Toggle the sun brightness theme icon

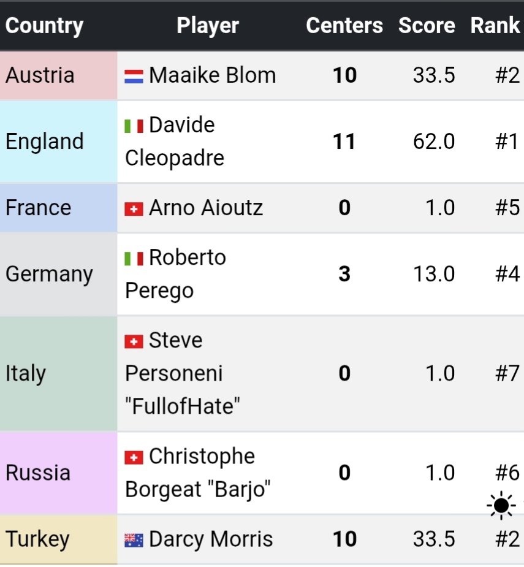click(501, 505)
